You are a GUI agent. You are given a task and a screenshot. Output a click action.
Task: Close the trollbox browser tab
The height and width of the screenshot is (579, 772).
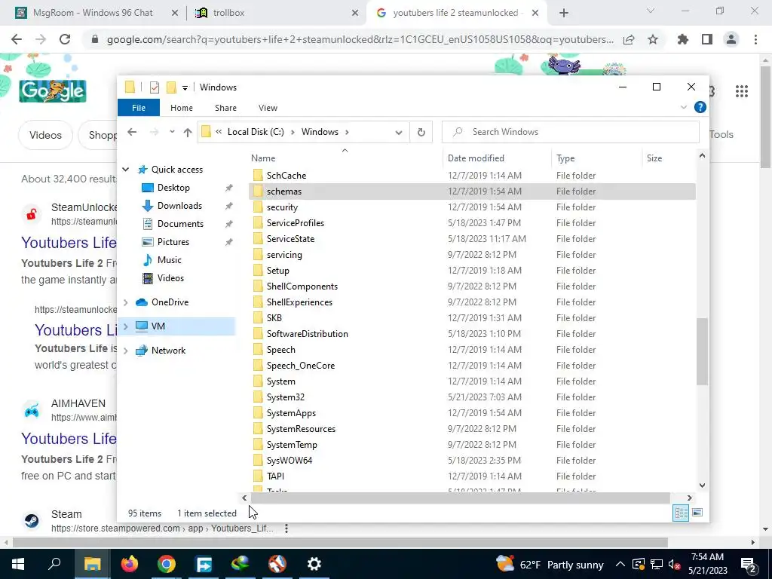tap(355, 14)
